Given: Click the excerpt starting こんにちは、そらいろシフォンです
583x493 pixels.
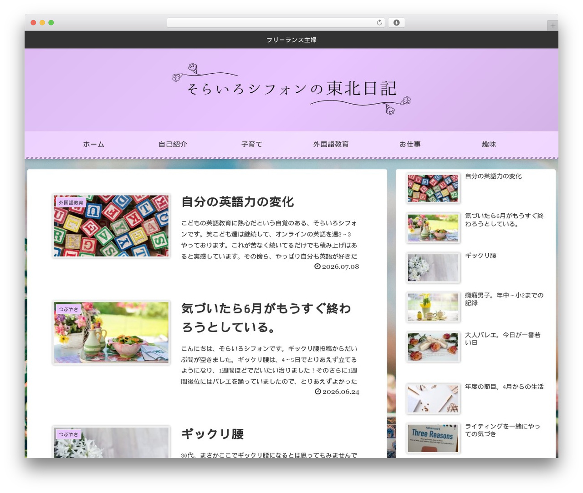Looking at the screenshot, I should (x=269, y=365).
